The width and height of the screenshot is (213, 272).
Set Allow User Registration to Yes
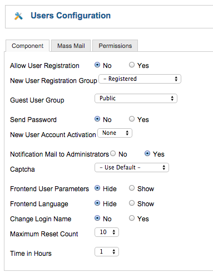click(x=132, y=65)
